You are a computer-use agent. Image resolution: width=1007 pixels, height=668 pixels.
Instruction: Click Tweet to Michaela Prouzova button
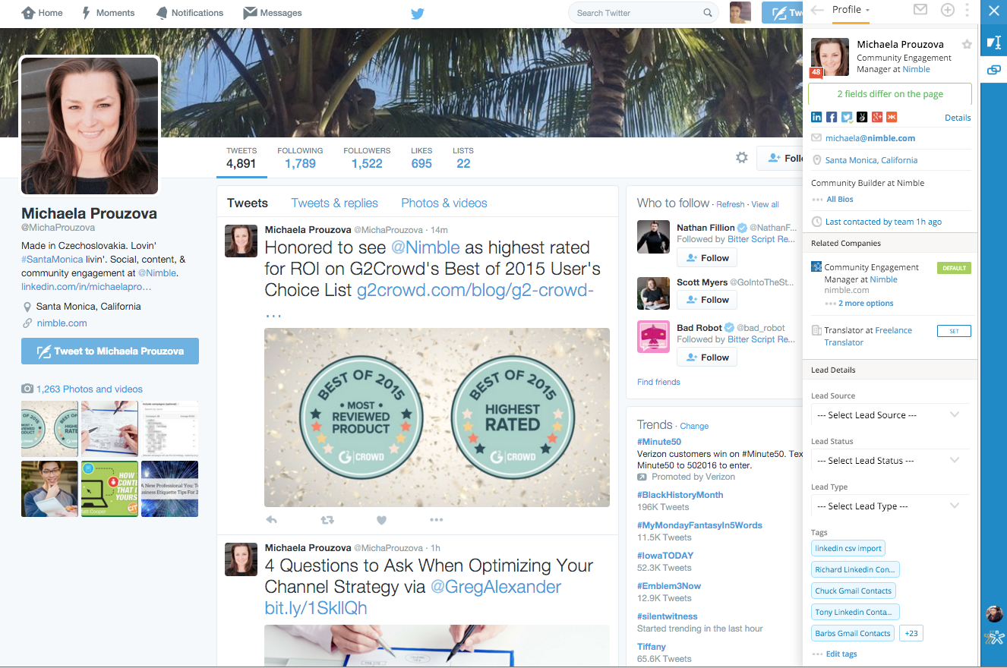pos(110,351)
